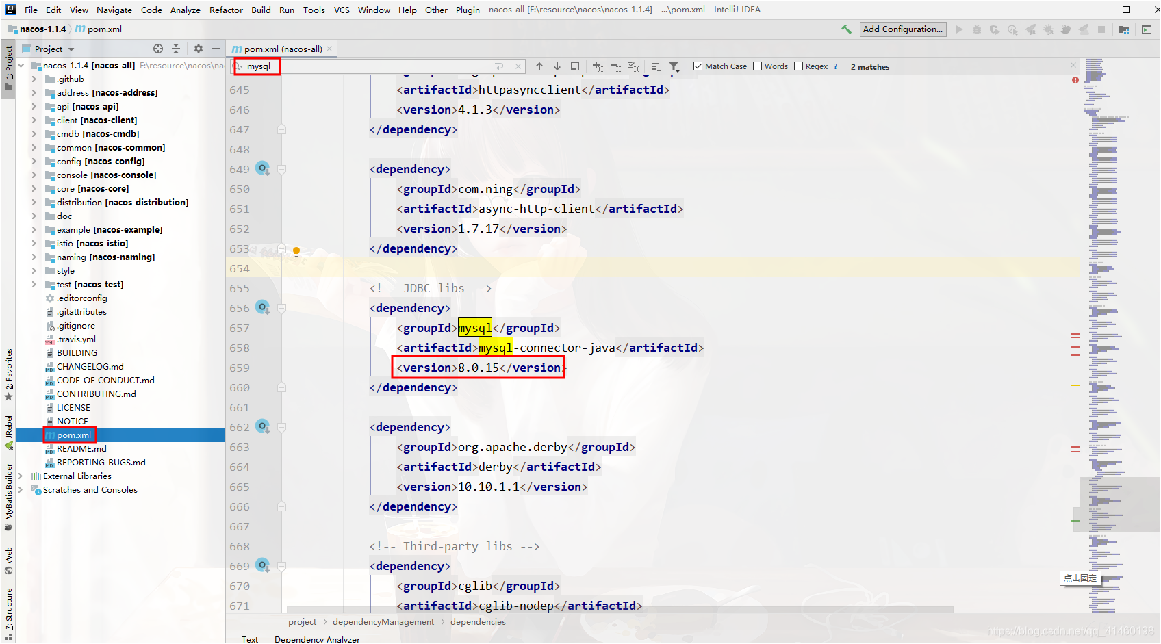
Task: Close the find bar with X at right
Action: [x=1073, y=65]
